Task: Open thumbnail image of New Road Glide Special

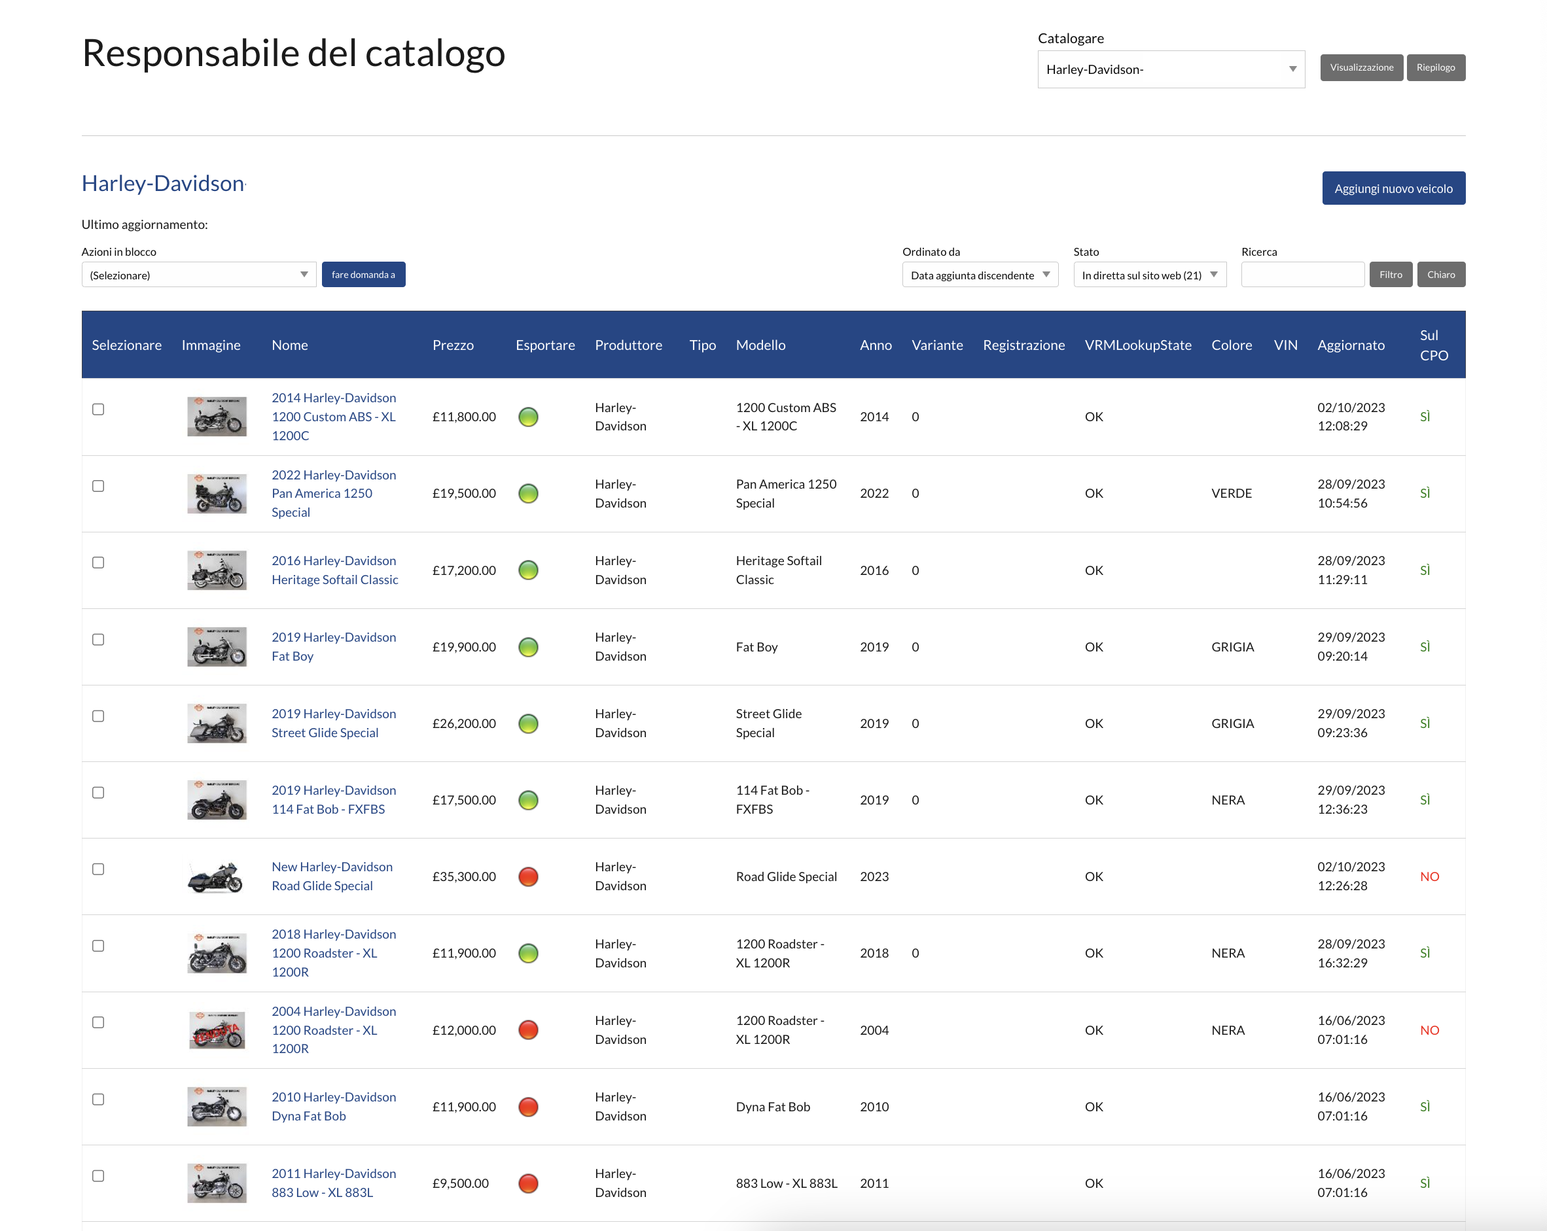Action: 216,876
